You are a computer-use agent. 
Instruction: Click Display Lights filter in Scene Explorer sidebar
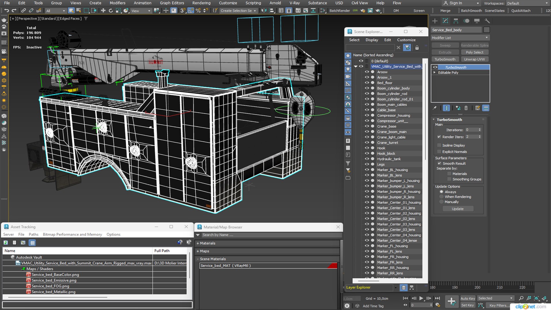(348, 69)
